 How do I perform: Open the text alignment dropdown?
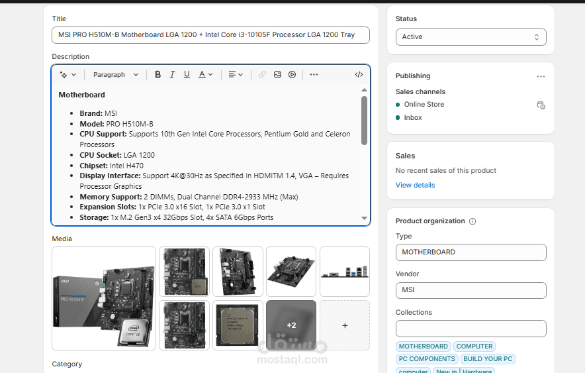(x=236, y=75)
